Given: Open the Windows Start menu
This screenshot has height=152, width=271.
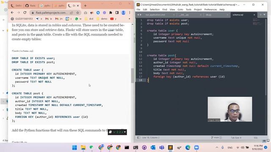Looking at the screenshot, I should [75, 147].
